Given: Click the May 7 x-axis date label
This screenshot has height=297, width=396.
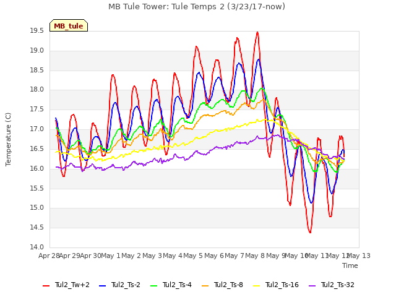Looking at the screenshot, I should (x=235, y=256).
